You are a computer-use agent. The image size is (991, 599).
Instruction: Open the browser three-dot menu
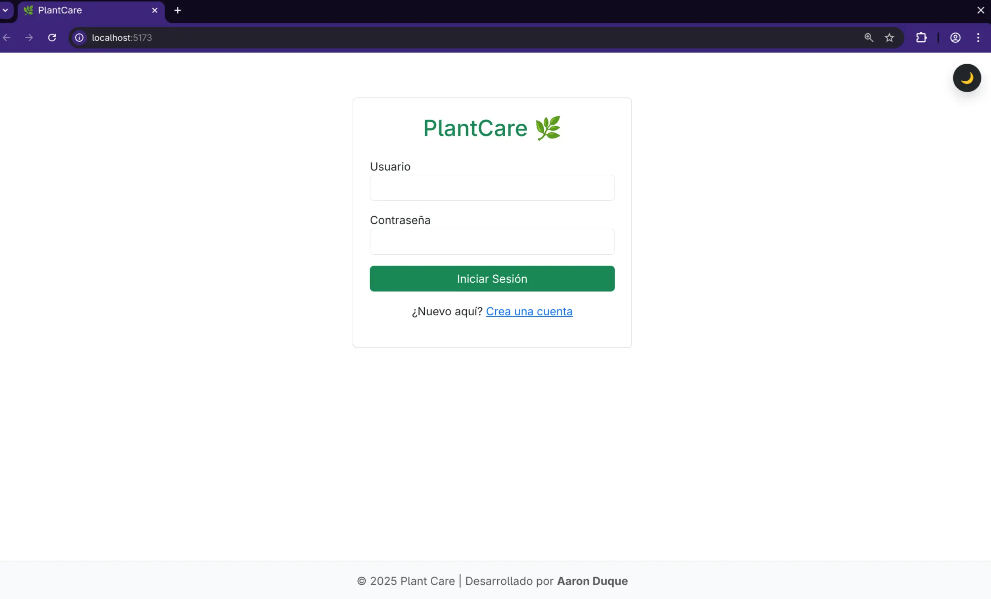[x=978, y=37]
